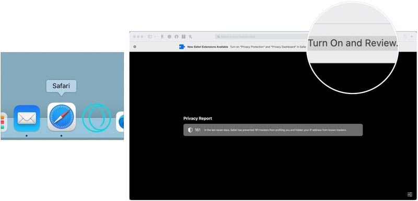This screenshot has width=418, height=201.
Task: Launch the teal ring app beside Safari in Dock
Action: [96, 118]
